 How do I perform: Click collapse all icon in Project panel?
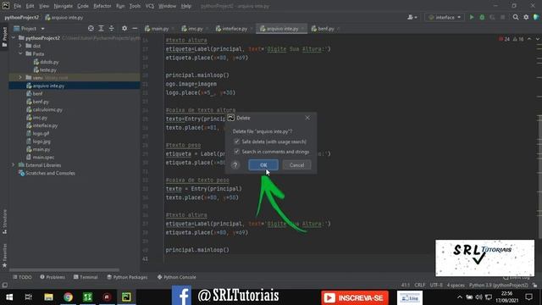(111, 28)
